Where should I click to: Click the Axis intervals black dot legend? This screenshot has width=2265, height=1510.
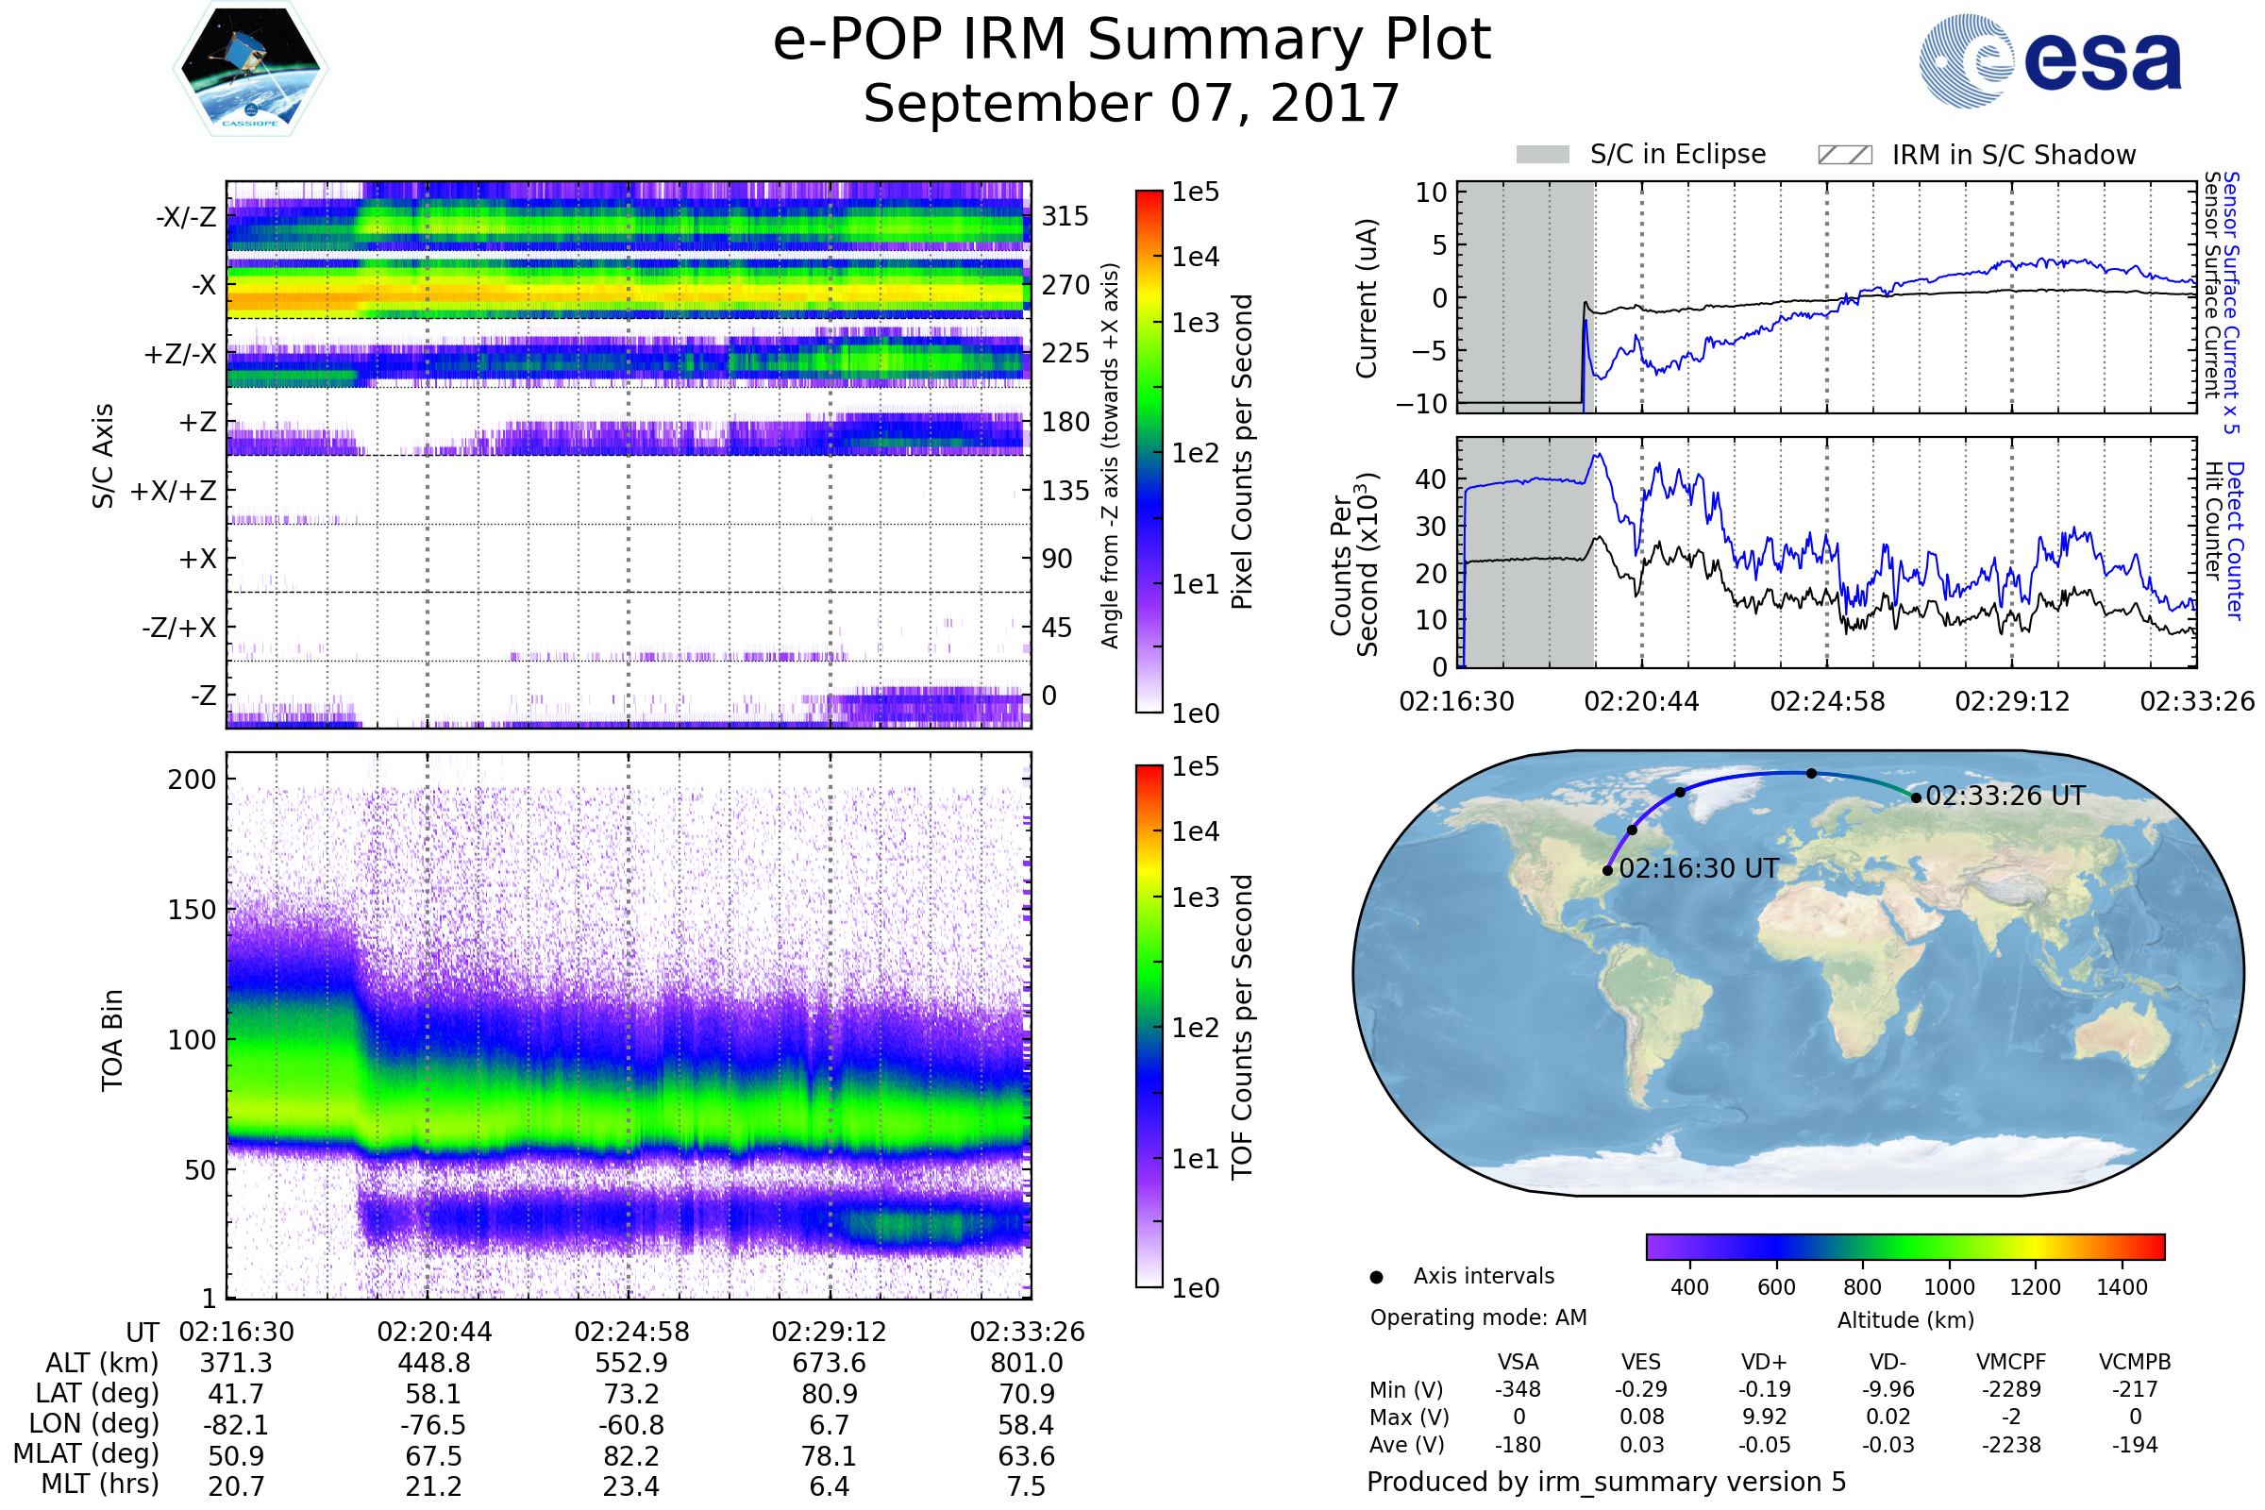(1376, 1277)
